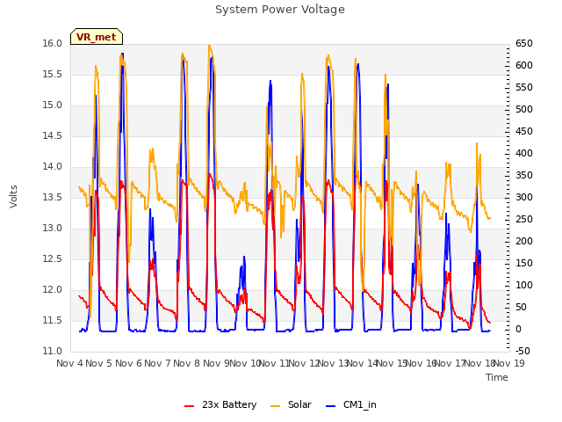Image resolution: width=562 pixels, height=422 pixels.
Task: Click the 450 right axis value
Action: point(524,131)
